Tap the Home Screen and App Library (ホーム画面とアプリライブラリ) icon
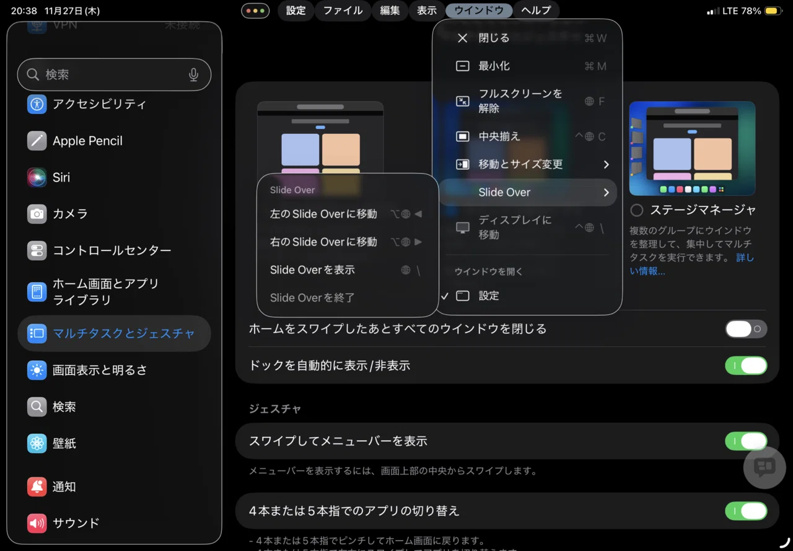Screen dimensions: 793x551 pos(37,292)
